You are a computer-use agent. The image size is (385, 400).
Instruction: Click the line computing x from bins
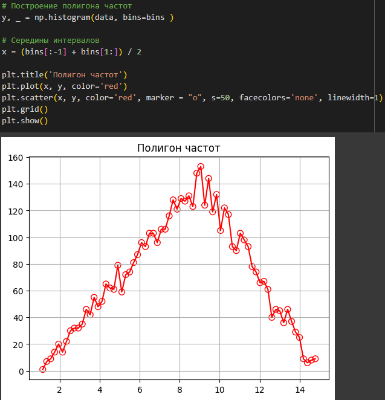click(71, 52)
